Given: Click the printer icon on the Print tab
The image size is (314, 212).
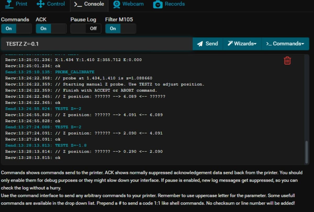Looking at the screenshot, I should (9, 4).
